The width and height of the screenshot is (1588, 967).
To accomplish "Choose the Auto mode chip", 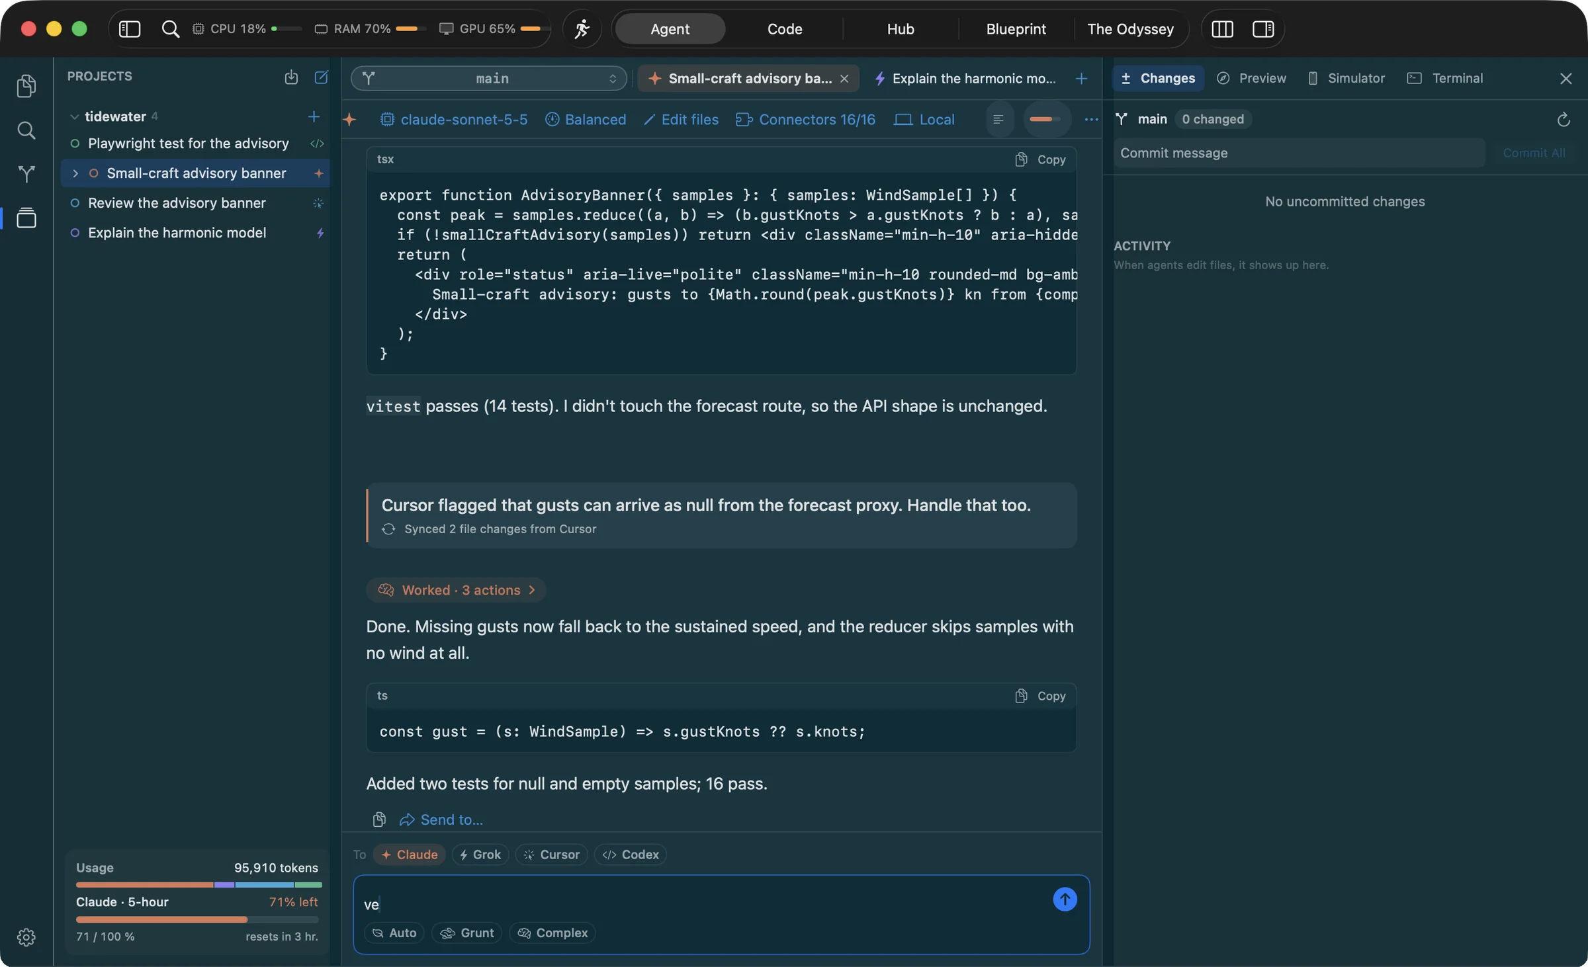I will pos(394,932).
